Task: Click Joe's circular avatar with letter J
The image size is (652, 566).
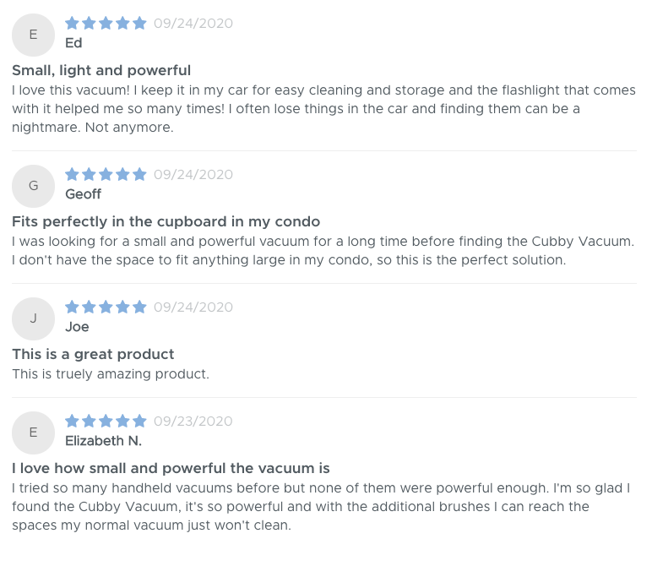Action: pos(33,318)
